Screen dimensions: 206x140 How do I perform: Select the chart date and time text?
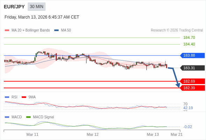[42, 17]
